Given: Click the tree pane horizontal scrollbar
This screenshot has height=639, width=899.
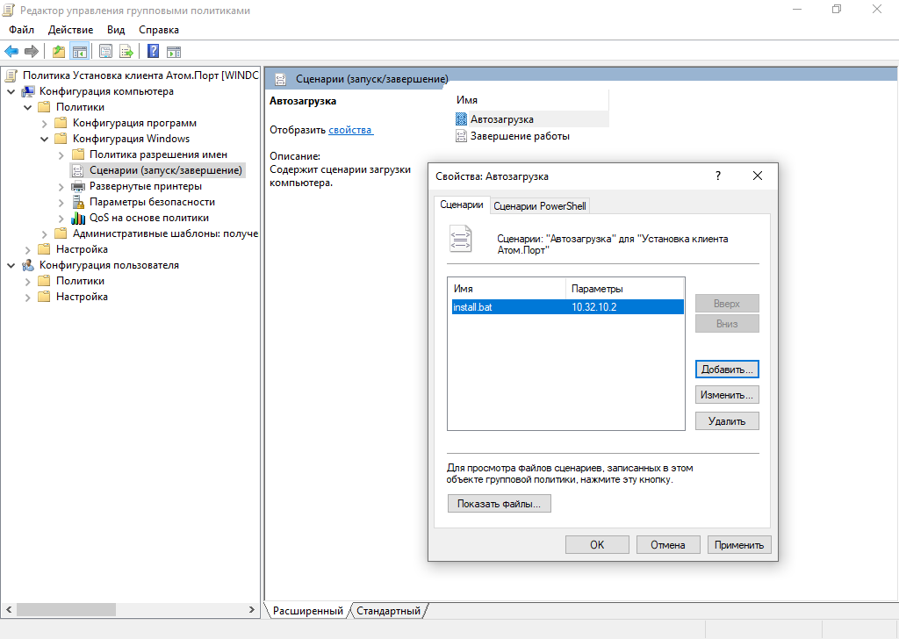Looking at the screenshot, I should click(132, 609).
